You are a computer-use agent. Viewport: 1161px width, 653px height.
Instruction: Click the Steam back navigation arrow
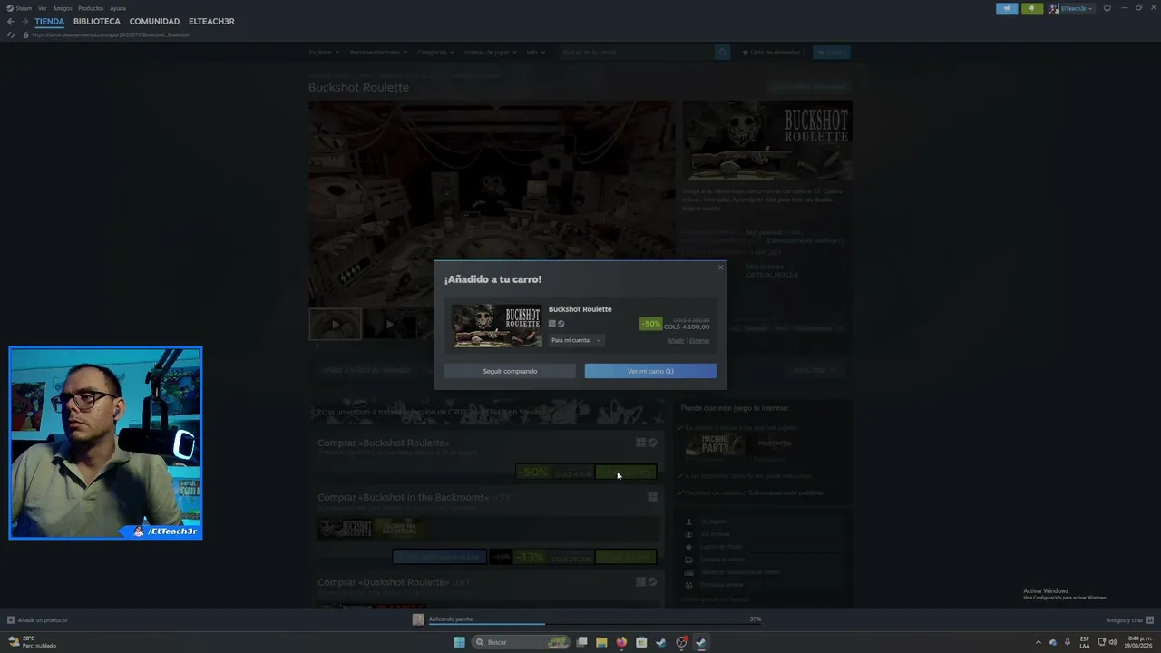[11, 22]
